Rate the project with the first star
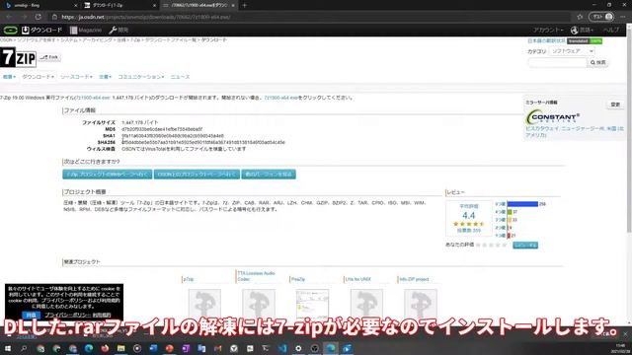632x355 pixels. 478,245
